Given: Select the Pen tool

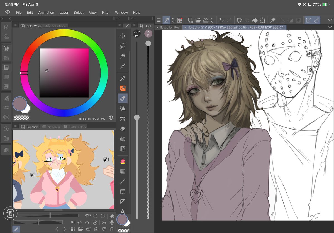Looking at the screenshot, I should coord(123,78).
